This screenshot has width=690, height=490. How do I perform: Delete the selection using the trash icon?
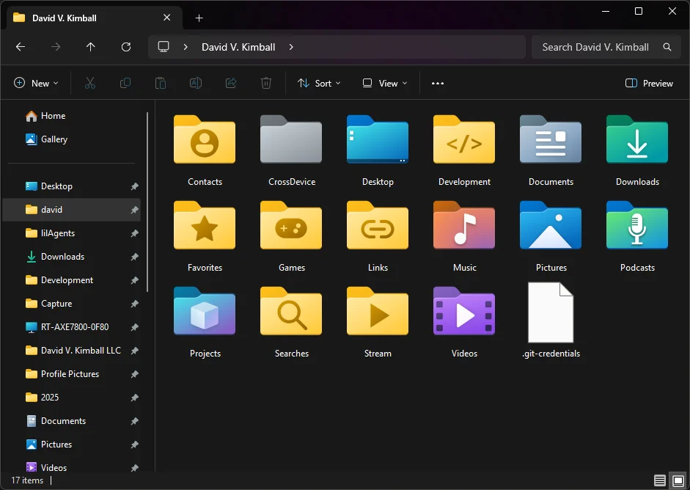click(265, 83)
